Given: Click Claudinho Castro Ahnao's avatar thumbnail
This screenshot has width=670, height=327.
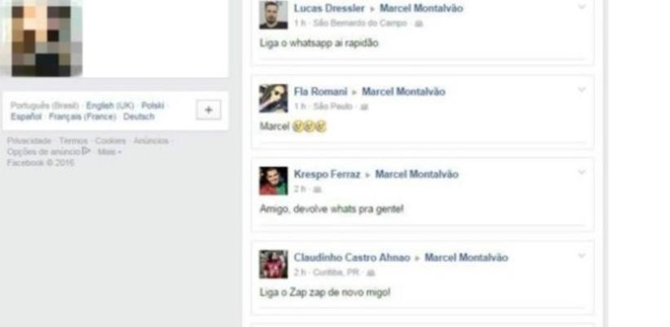Looking at the screenshot, I should click(x=274, y=264).
